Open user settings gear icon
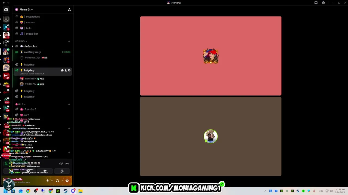The height and width of the screenshot is (195, 348). tap(67, 181)
